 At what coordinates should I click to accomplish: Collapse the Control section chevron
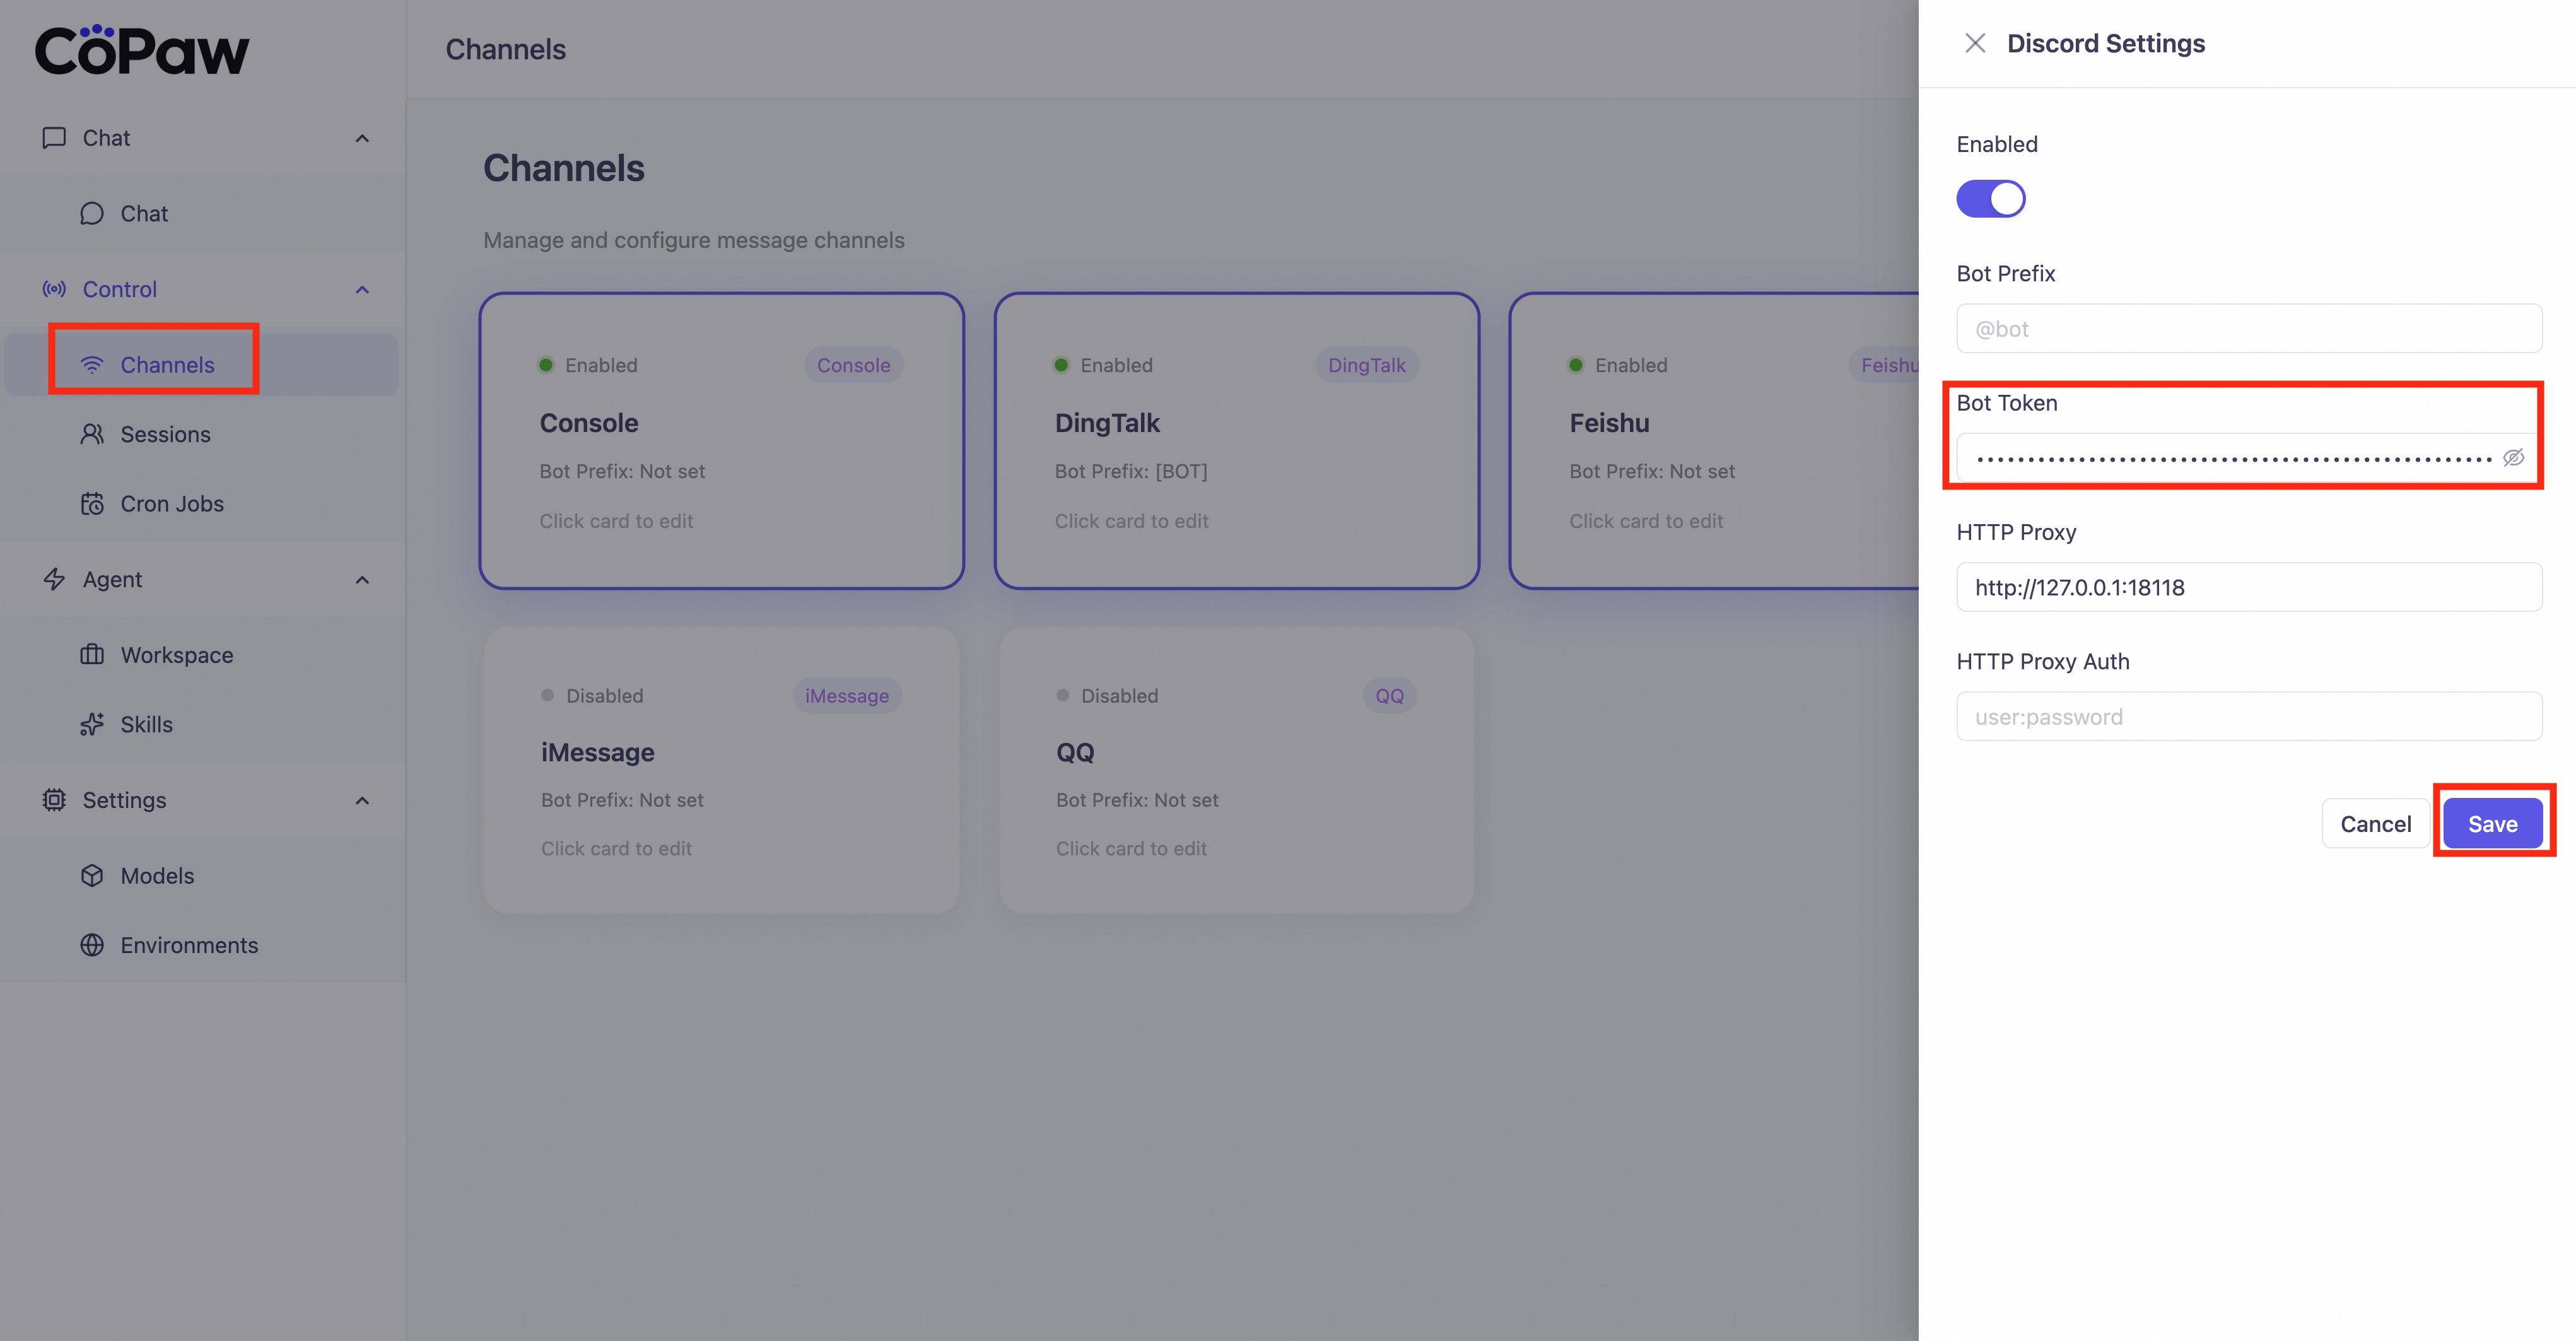362,290
